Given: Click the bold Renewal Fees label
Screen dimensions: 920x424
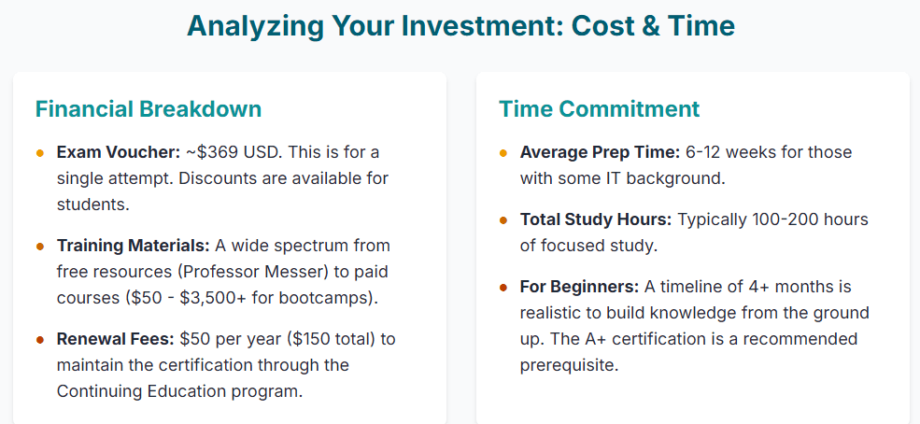Looking at the screenshot, I should click(x=116, y=338).
